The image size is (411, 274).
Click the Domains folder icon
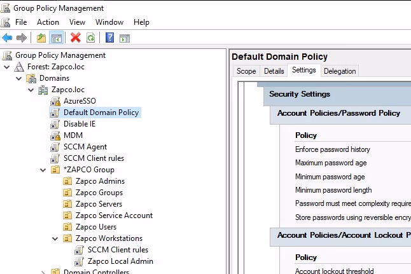click(31, 78)
